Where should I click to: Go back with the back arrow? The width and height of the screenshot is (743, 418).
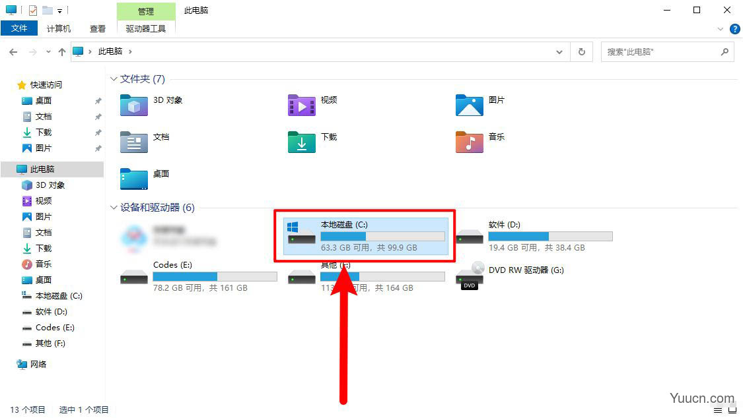coord(13,52)
